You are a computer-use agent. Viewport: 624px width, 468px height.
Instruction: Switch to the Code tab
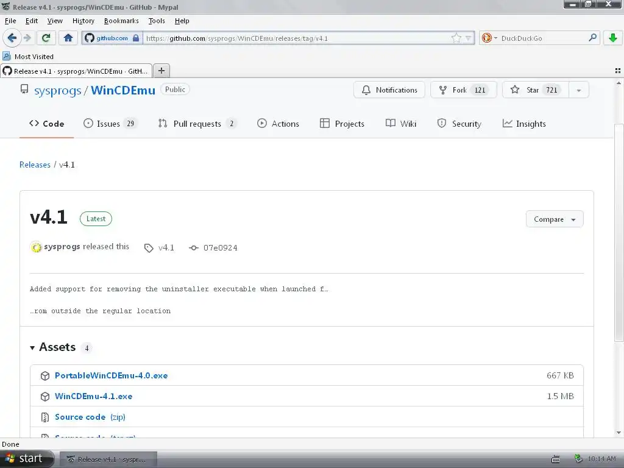[x=46, y=124]
